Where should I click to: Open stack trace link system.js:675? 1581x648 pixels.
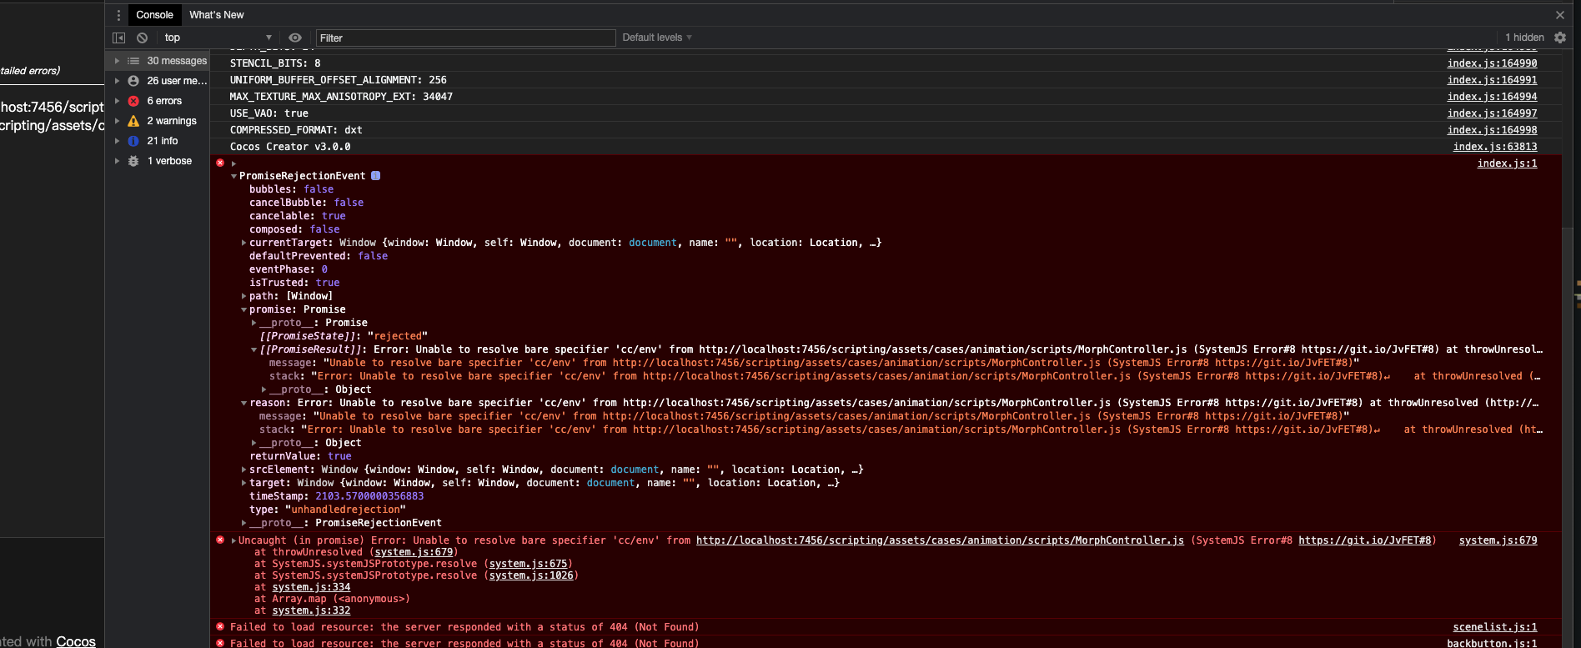[x=529, y=564]
